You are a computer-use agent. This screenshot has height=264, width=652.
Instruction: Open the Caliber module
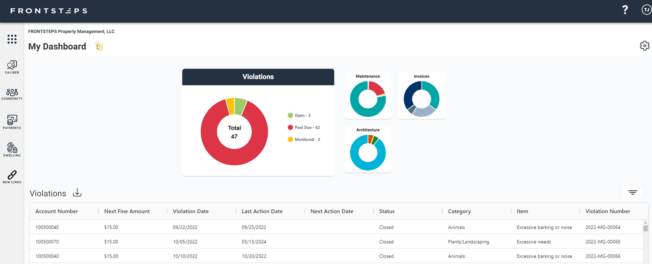pos(12,67)
